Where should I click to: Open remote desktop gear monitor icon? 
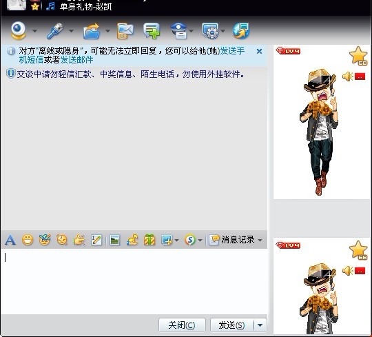click(x=210, y=31)
